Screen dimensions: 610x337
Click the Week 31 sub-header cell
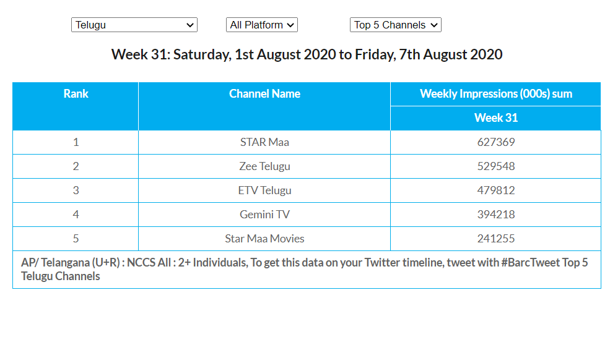[495, 118]
